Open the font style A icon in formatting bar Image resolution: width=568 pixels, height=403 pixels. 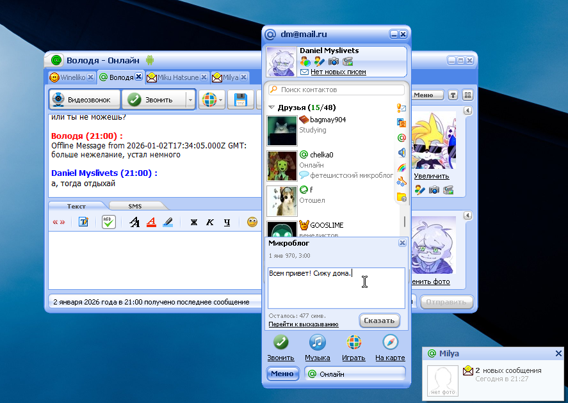(134, 222)
